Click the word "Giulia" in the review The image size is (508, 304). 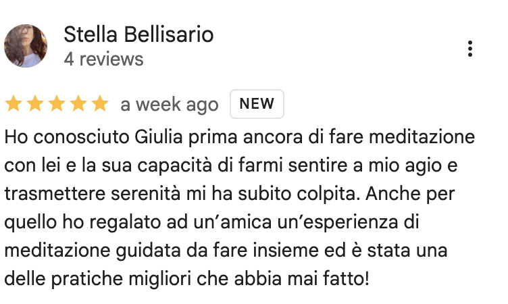coord(159,136)
